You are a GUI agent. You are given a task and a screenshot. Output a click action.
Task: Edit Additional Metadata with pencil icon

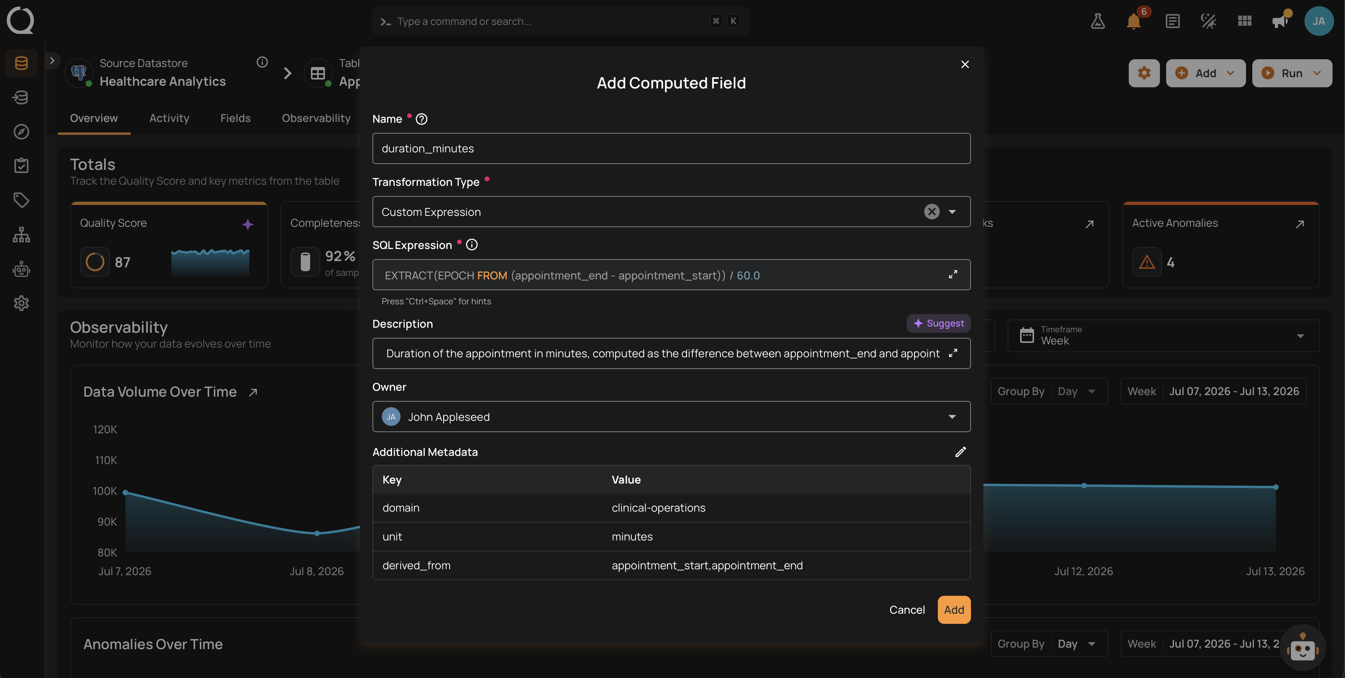coord(960,452)
